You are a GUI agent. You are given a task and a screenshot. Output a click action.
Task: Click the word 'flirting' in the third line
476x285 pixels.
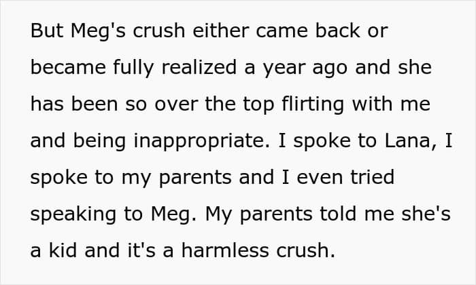pos(313,105)
